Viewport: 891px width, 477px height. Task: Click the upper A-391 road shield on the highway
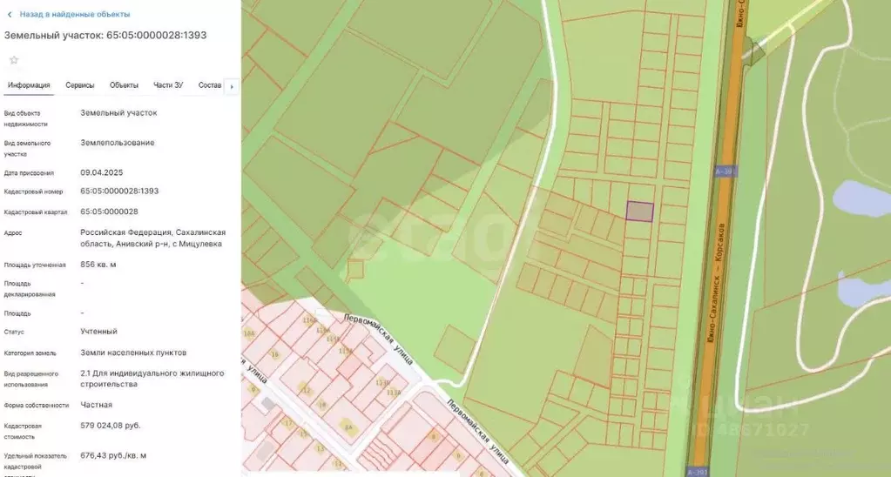(x=724, y=171)
